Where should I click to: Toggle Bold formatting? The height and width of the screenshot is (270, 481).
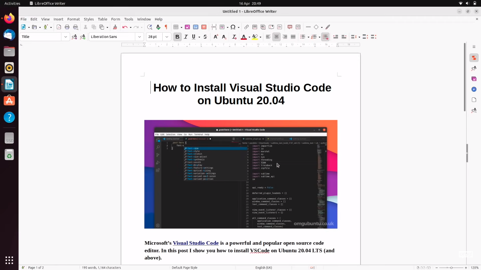(177, 37)
